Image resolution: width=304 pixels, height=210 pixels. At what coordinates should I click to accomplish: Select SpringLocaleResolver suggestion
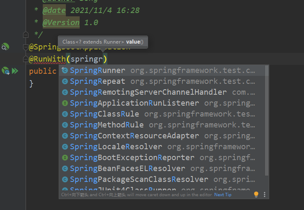coord(162,147)
